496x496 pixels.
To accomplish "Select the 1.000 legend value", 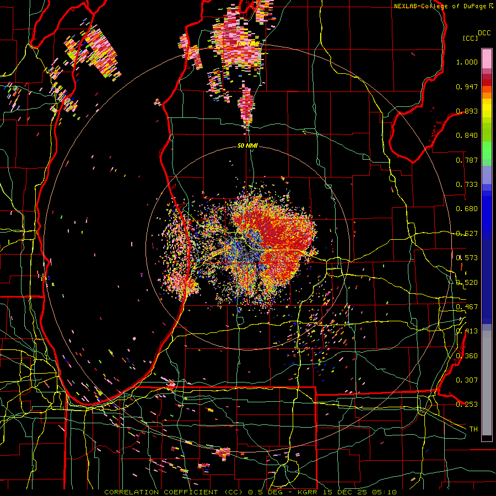I will [x=467, y=62].
